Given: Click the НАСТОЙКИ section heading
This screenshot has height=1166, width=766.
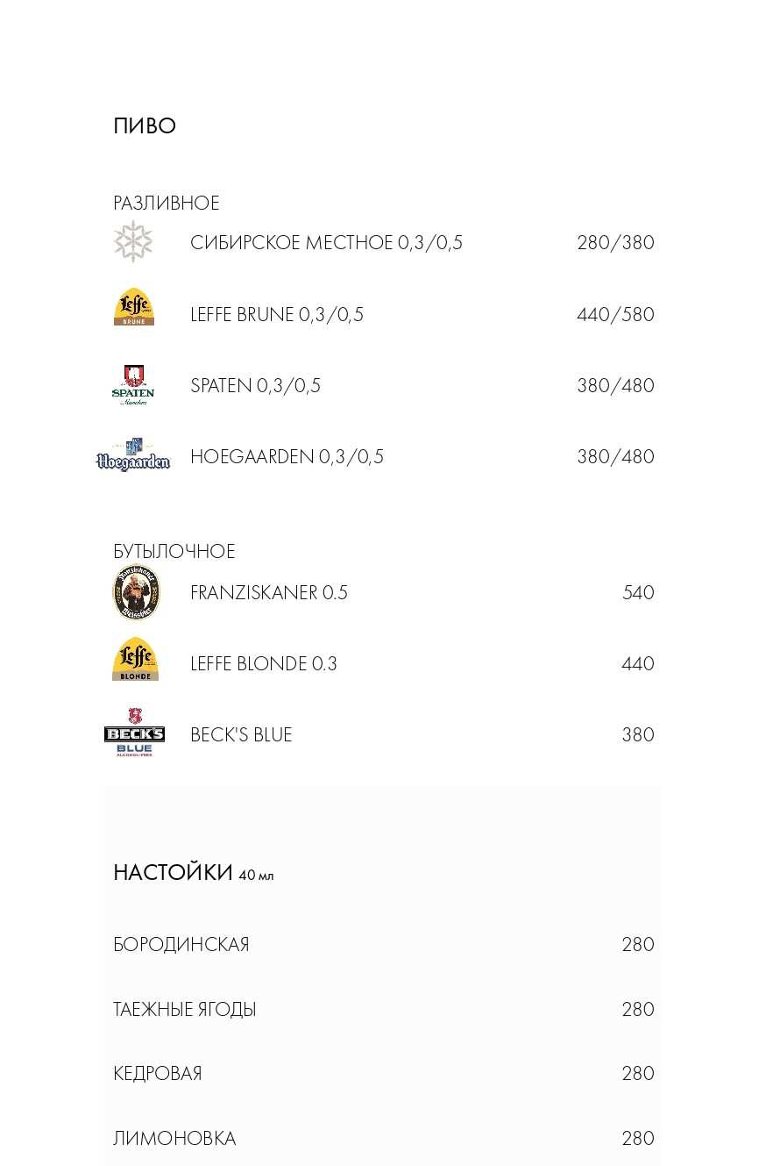Looking at the screenshot, I should pyautogui.click(x=173, y=873).
